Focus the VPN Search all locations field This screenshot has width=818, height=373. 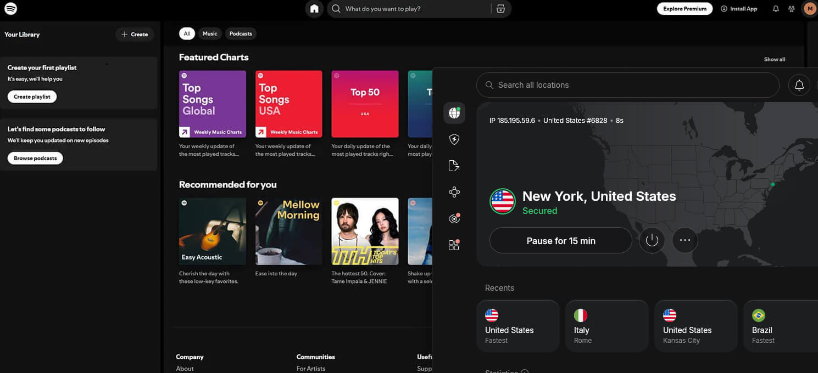click(628, 85)
